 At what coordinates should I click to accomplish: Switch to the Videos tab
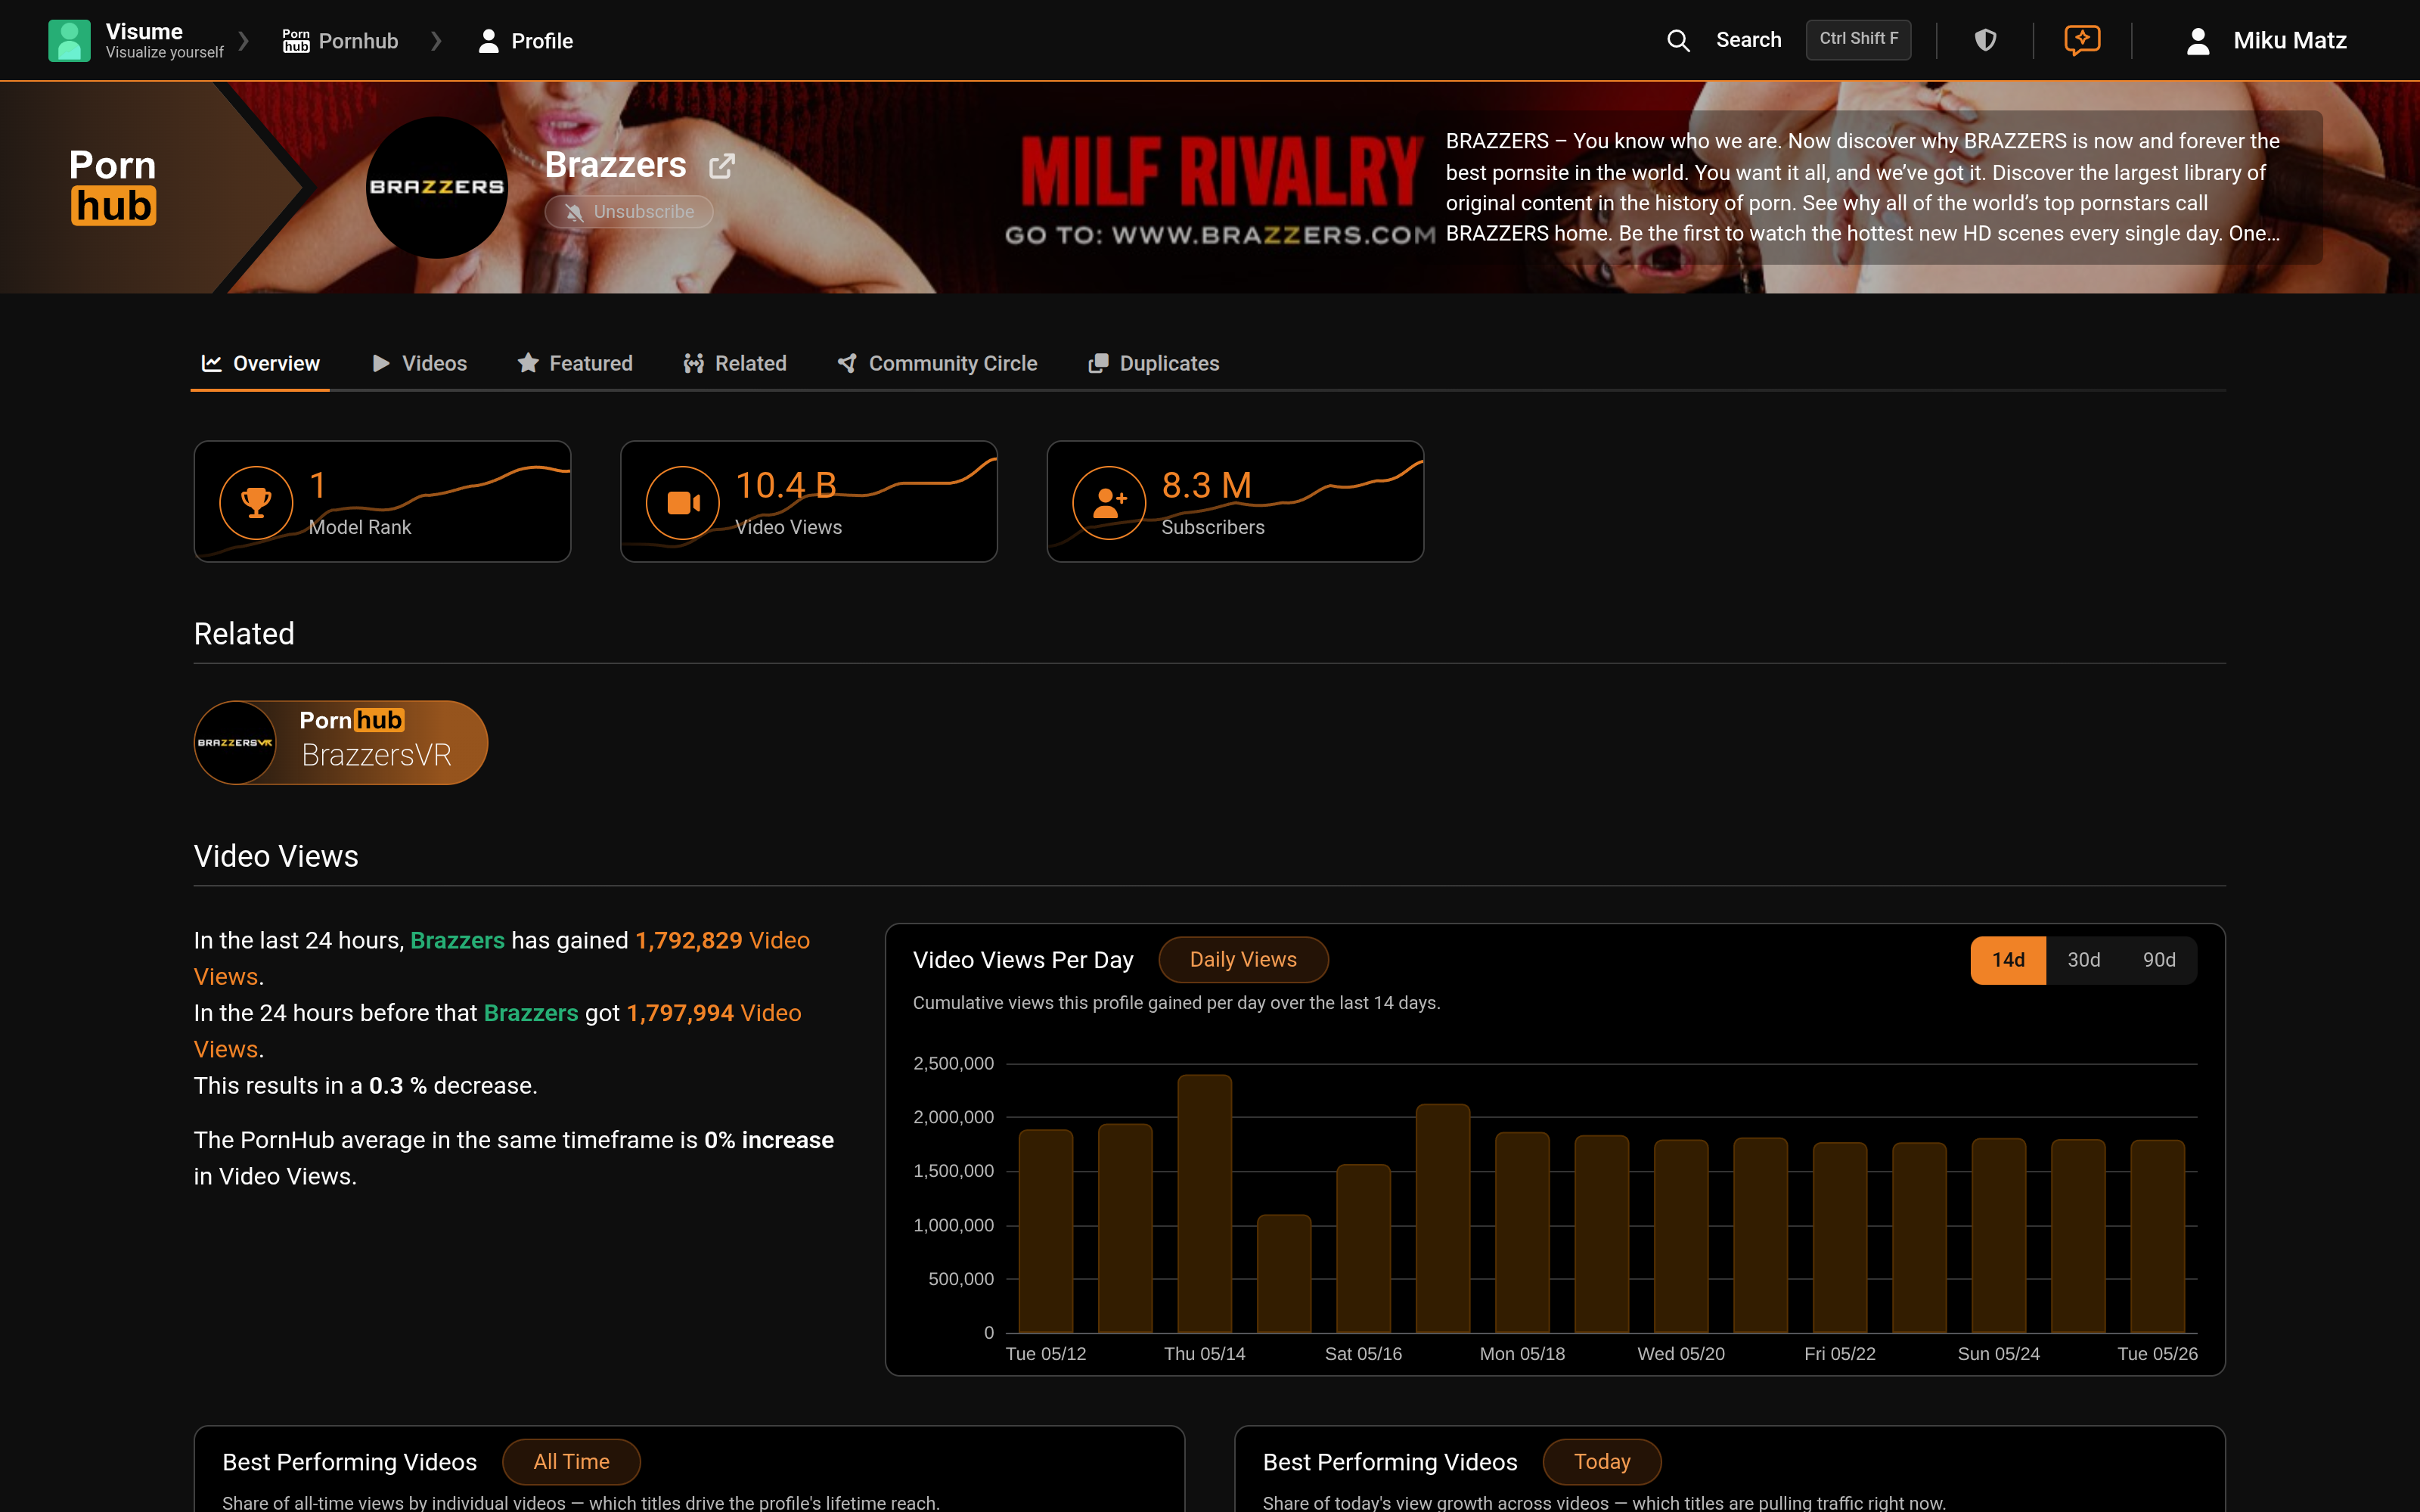(419, 363)
